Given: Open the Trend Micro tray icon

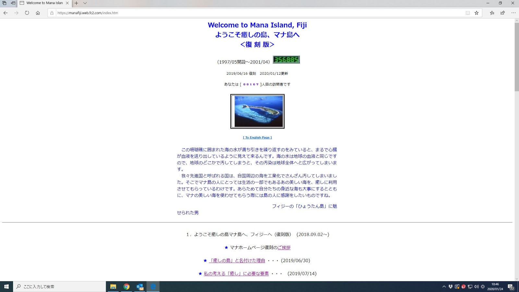Looking at the screenshot, I should (464, 286).
